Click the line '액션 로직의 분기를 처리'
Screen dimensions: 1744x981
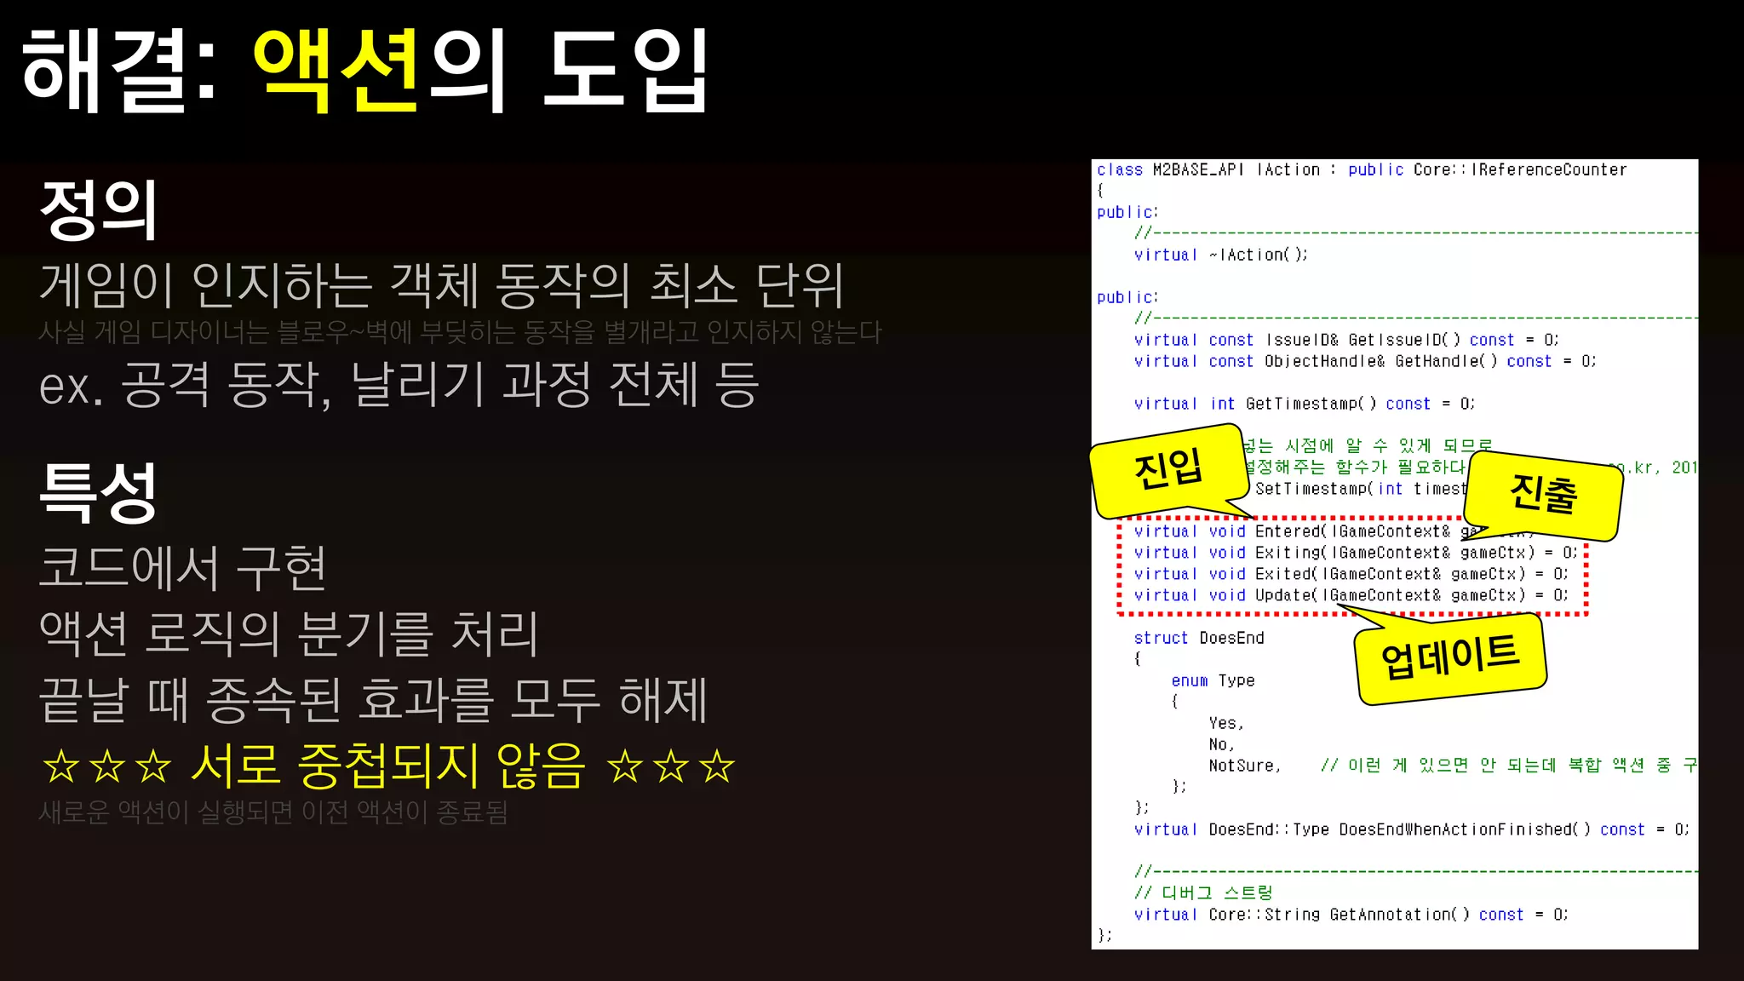pos(289,634)
